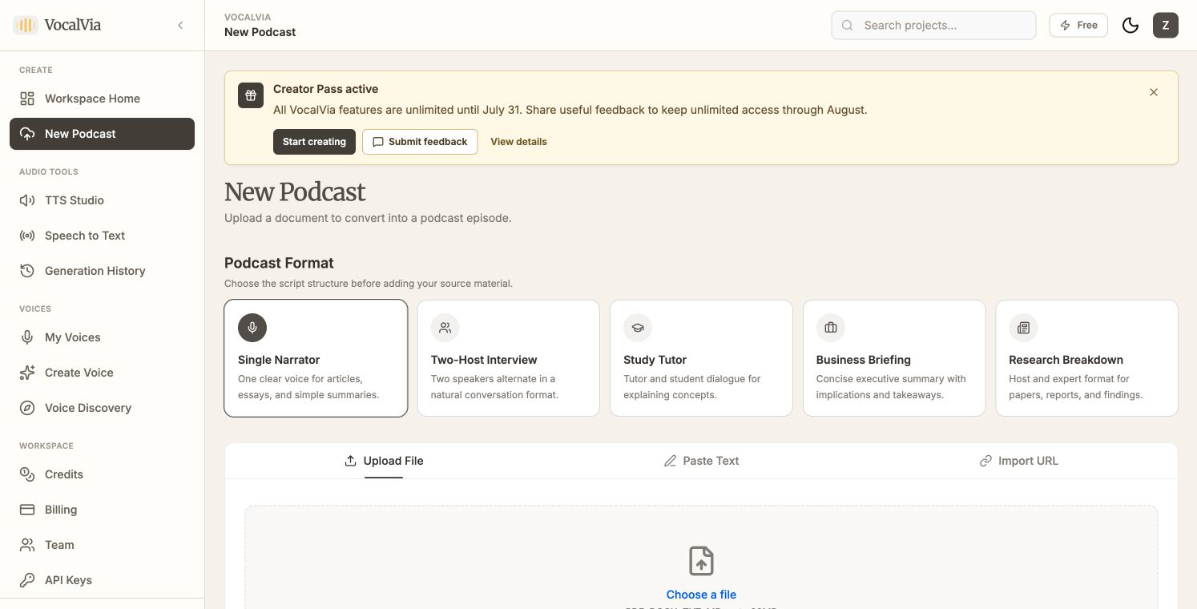This screenshot has height=609, width=1197.
Task: Click the Credits coins icon
Action: point(27,474)
